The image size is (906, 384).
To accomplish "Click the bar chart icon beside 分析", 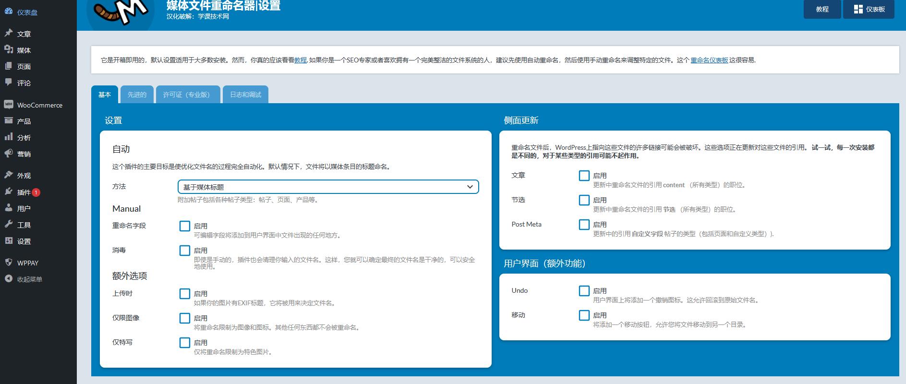I will pyautogui.click(x=9, y=137).
